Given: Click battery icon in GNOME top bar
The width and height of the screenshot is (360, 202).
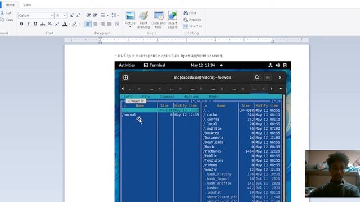Looking at the screenshot, I should (285, 65).
